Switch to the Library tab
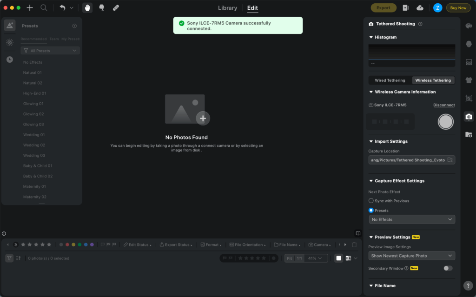The image size is (476, 297). pyautogui.click(x=227, y=8)
